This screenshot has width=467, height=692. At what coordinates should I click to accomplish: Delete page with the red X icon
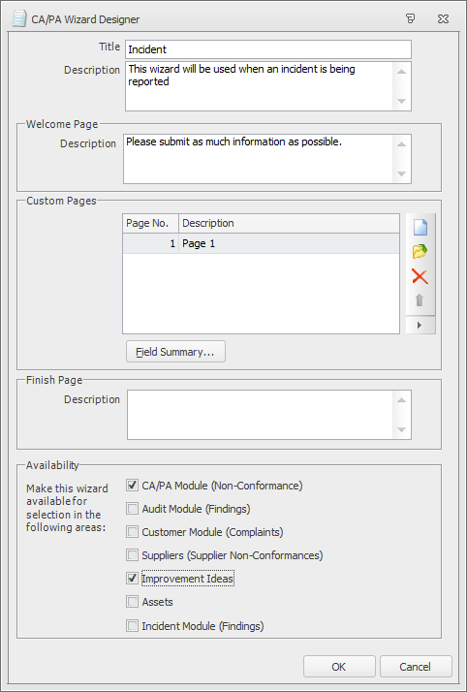(420, 276)
